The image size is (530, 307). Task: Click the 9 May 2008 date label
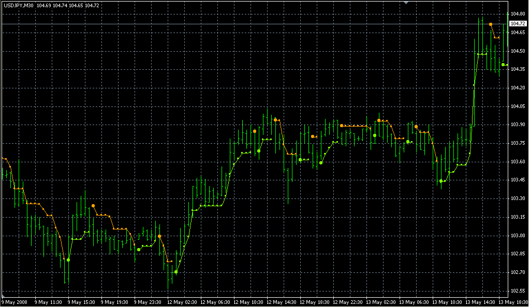tap(14, 301)
